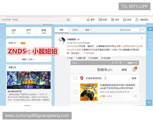Click the search magnifier icon in top bar
The height and width of the screenshot is (122, 153).
pos(68,20)
